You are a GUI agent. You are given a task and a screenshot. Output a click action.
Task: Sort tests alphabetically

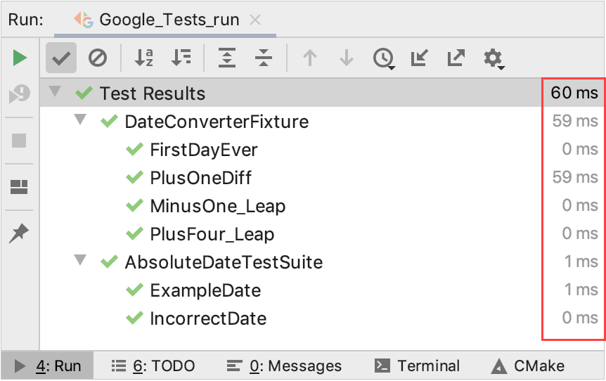coord(143,58)
